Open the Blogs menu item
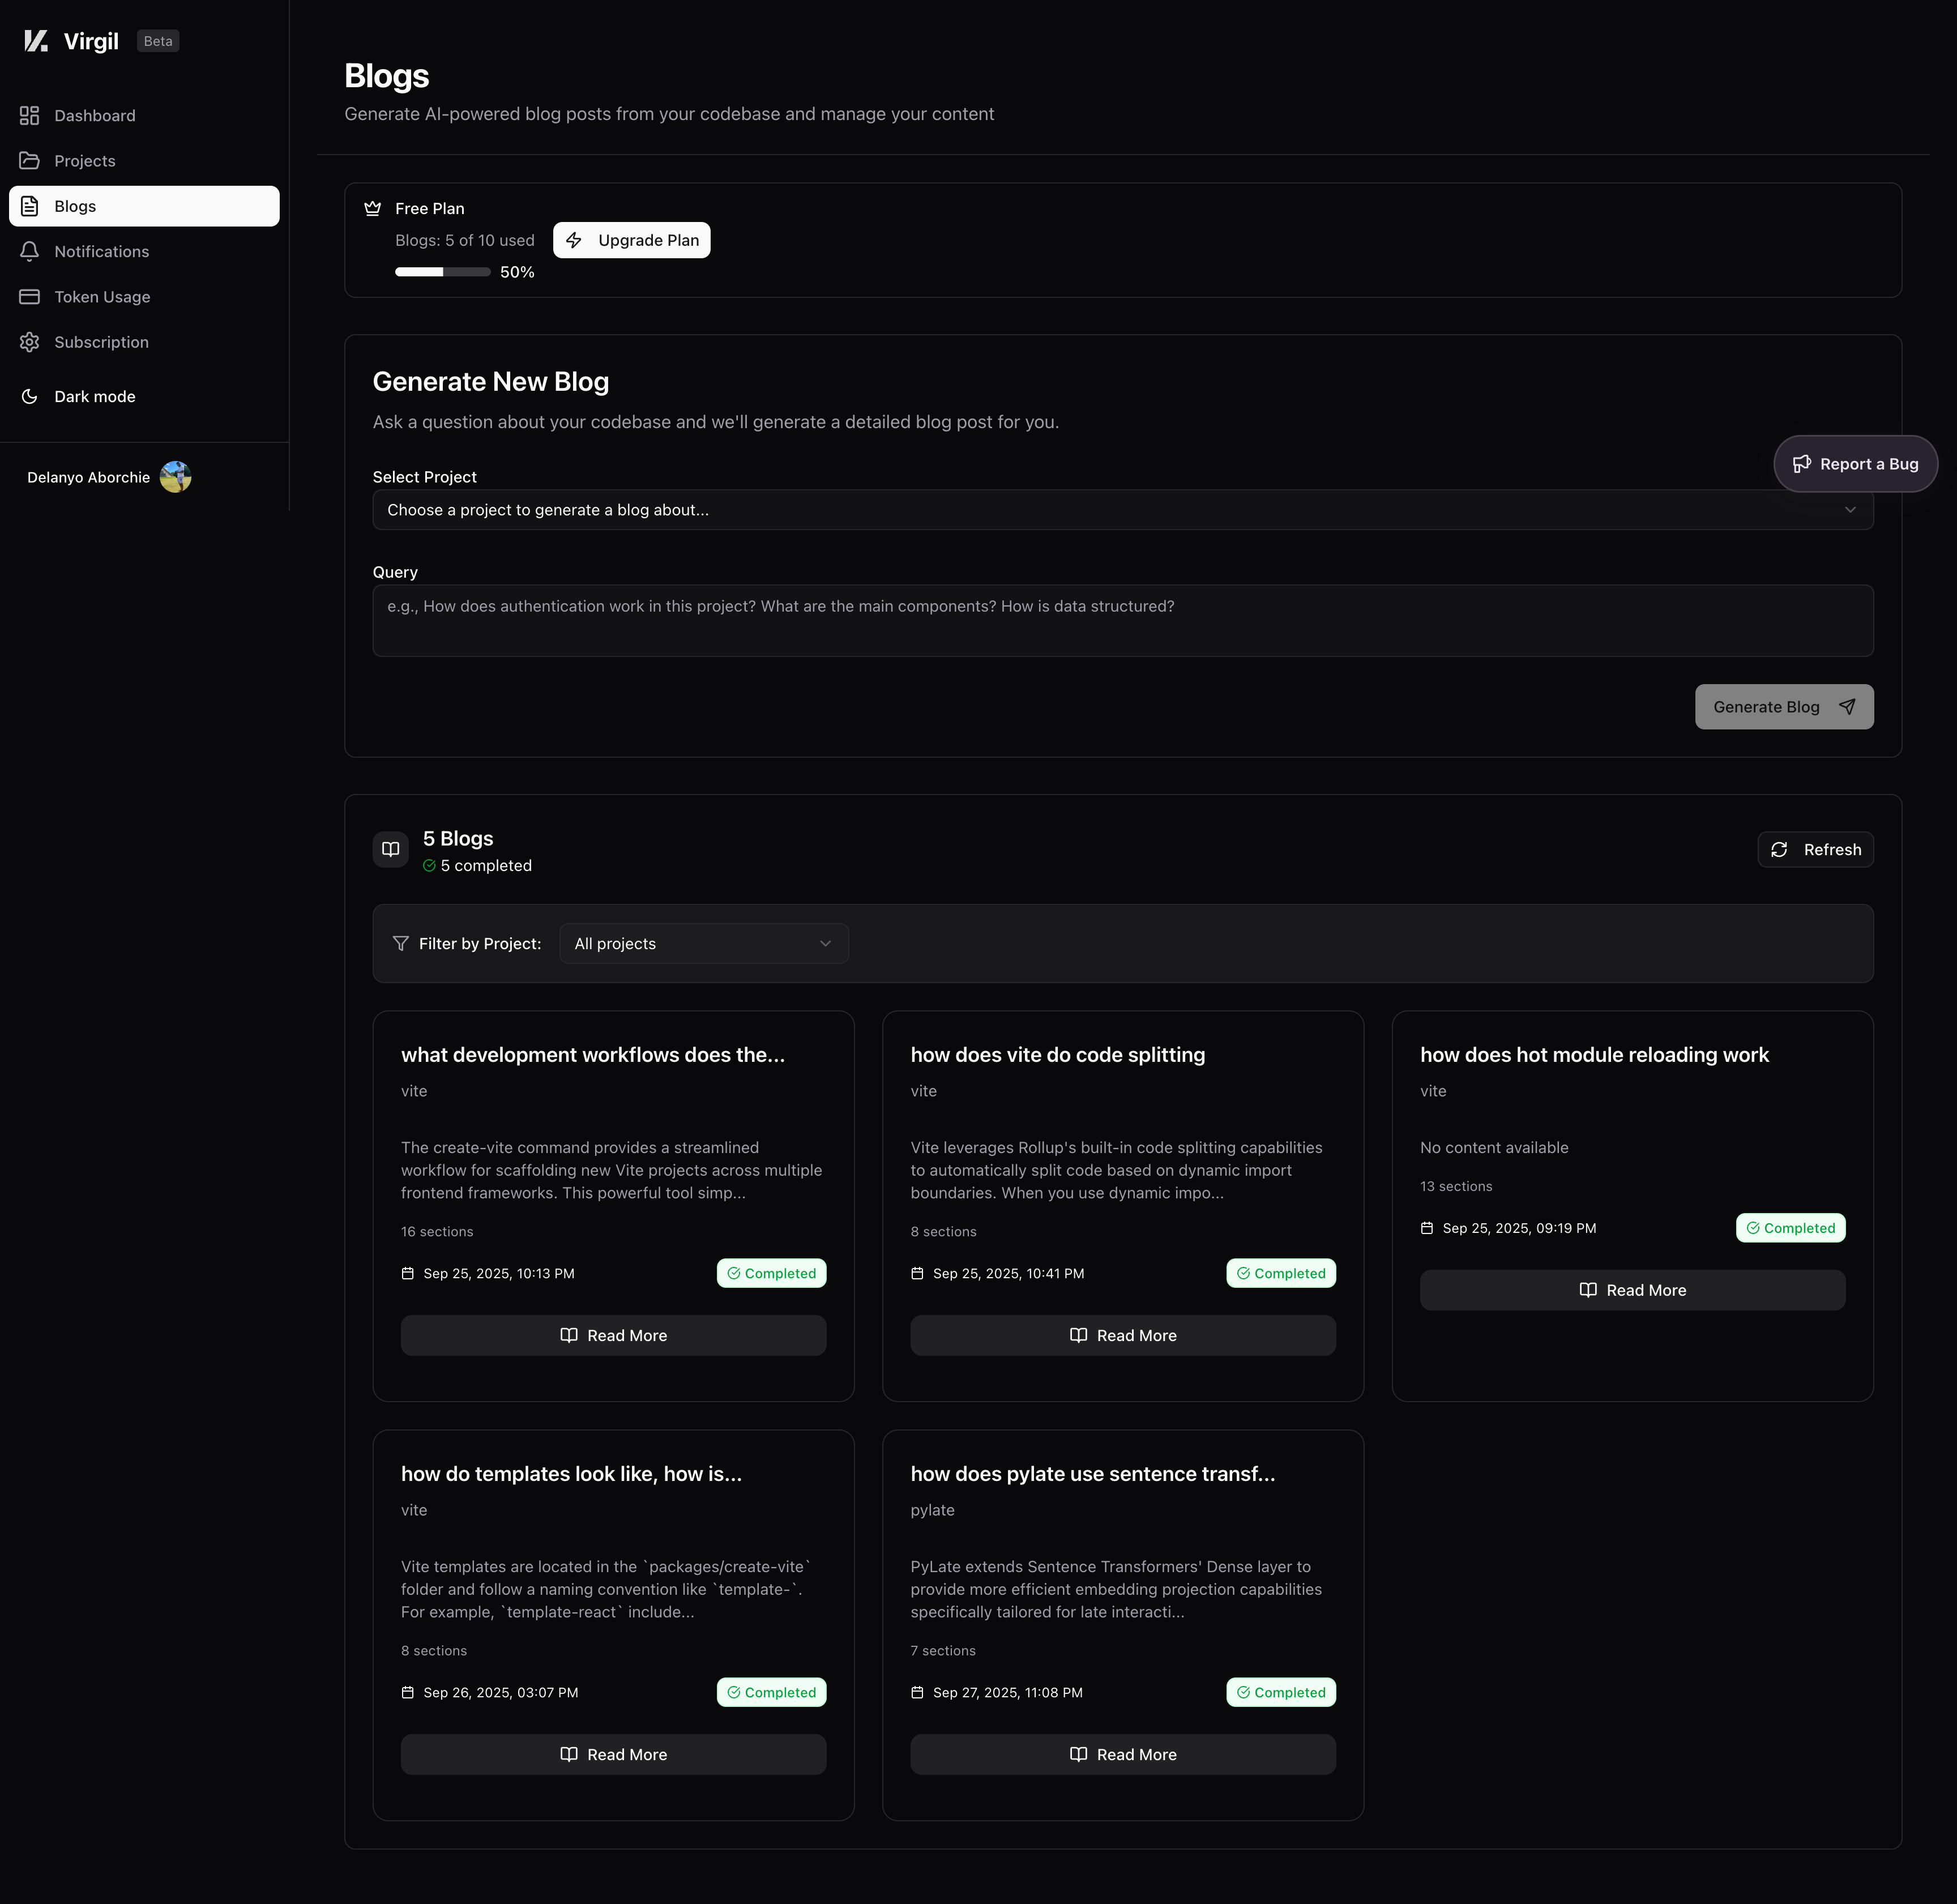 tap(144, 206)
